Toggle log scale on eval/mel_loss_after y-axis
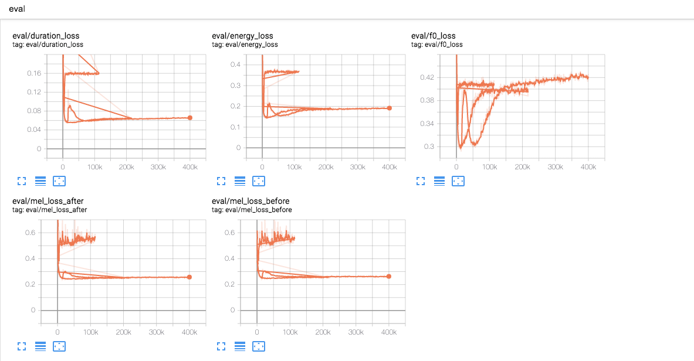The height and width of the screenshot is (361, 694). pos(40,346)
